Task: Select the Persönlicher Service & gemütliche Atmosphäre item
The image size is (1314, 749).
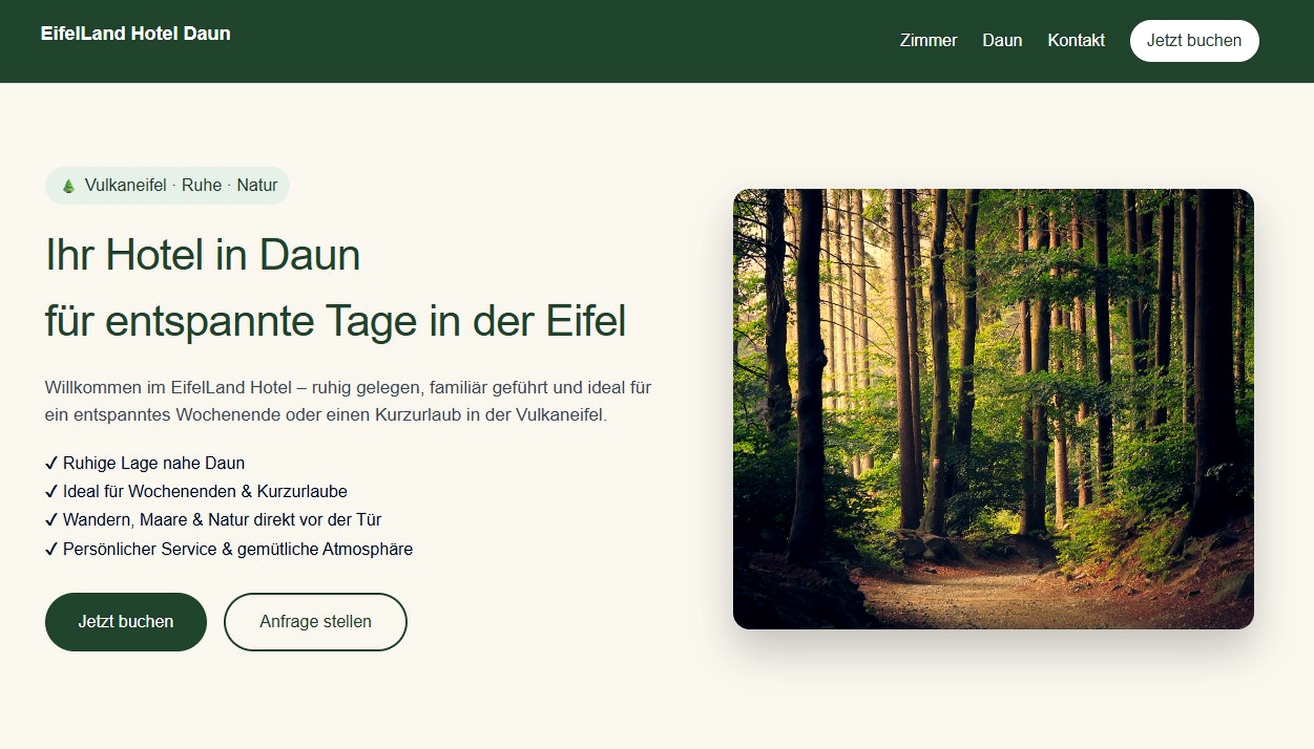Action: pos(229,549)
